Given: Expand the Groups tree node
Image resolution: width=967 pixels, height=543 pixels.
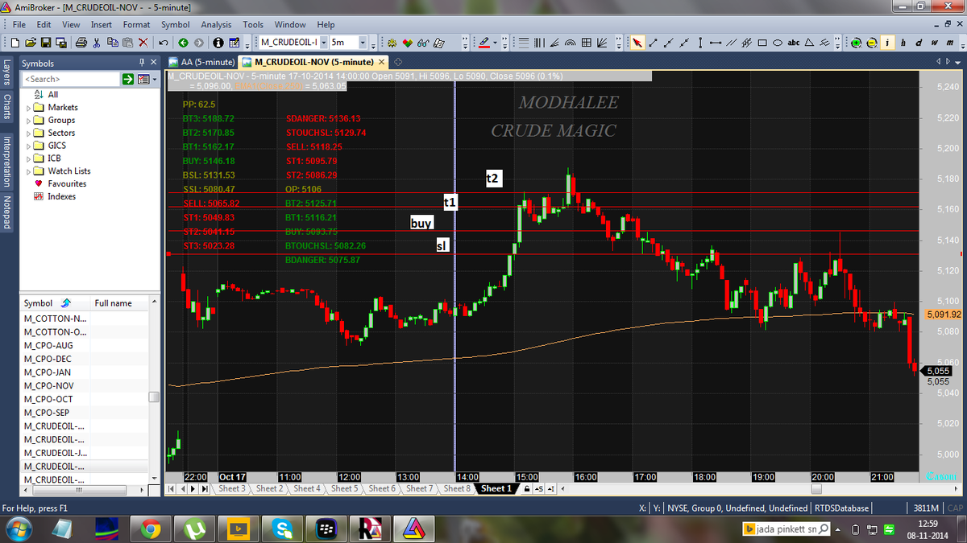Looking at the screenshot, I should point(29,120).
